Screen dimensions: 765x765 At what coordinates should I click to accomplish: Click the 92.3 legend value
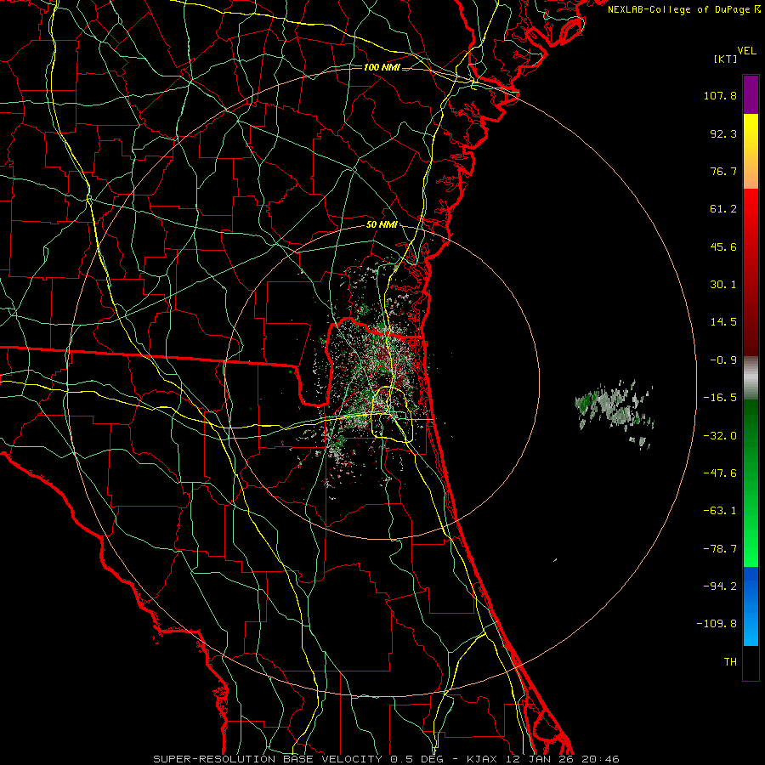coord(723,133)
